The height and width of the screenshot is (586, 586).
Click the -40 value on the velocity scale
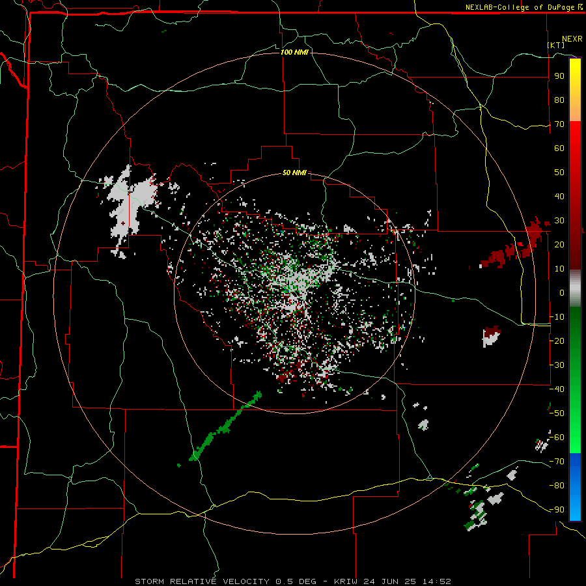point(557,389)
